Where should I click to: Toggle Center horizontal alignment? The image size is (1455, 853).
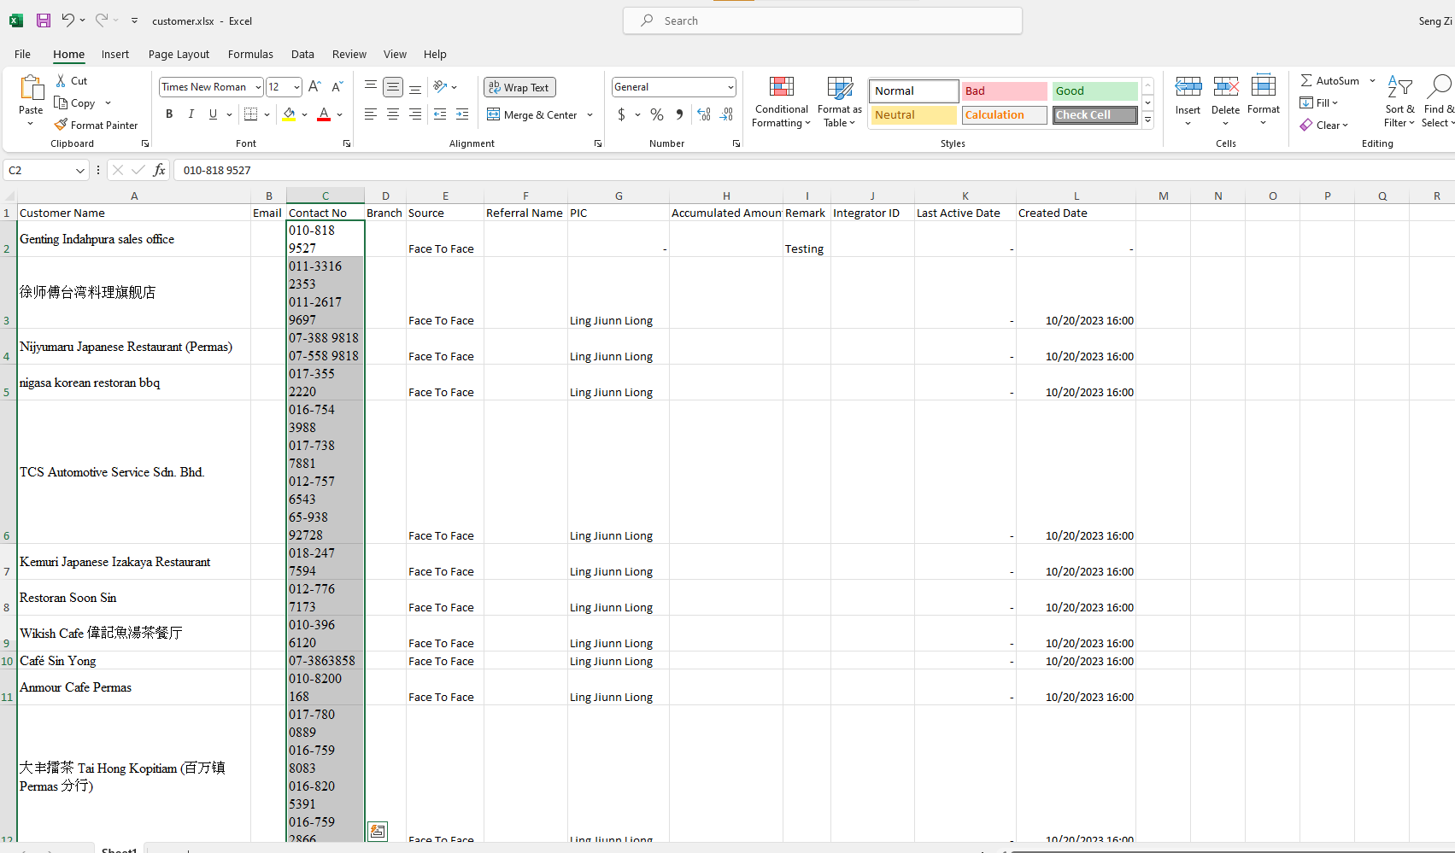(393, 114)
